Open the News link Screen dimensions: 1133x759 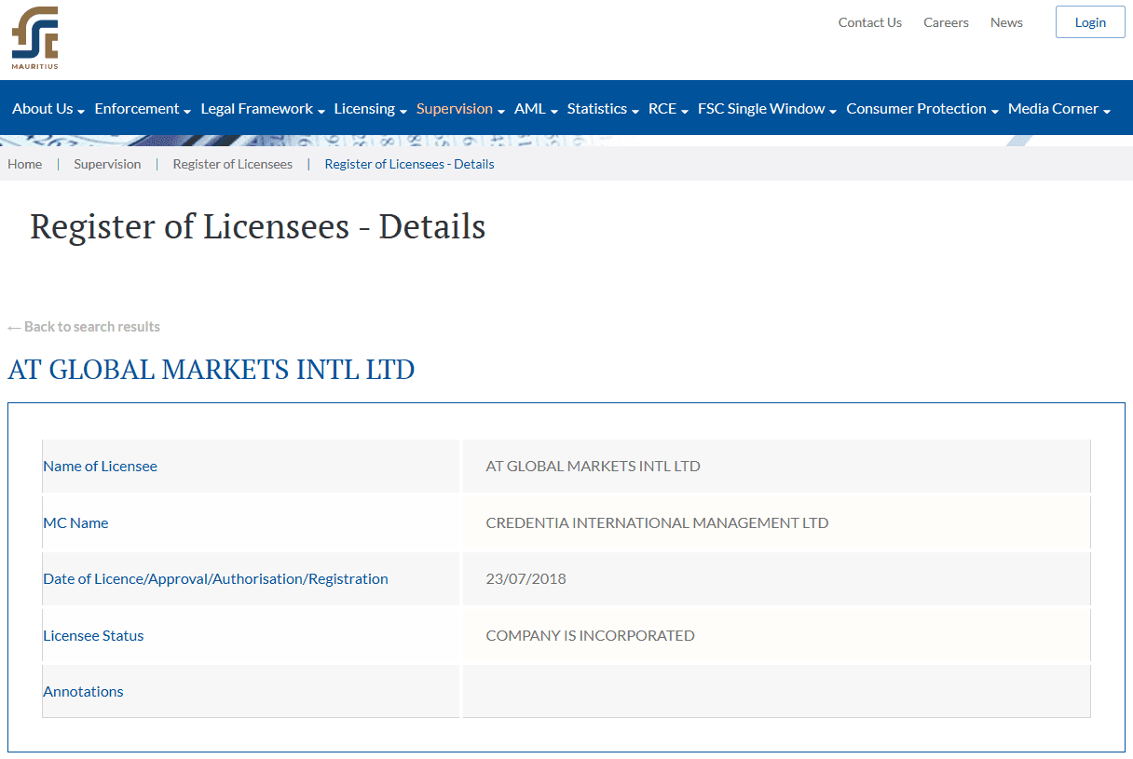[x=1006, y=22]
